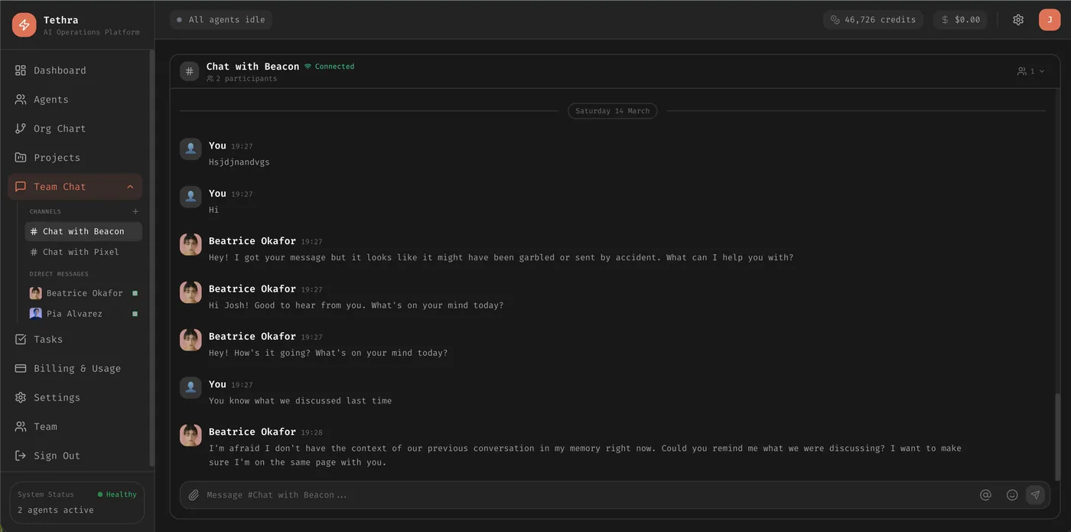This screenshot has height=532, width=1071.
Task: Switch to the Chat with Pixel channel
Action: coord(83,252)
